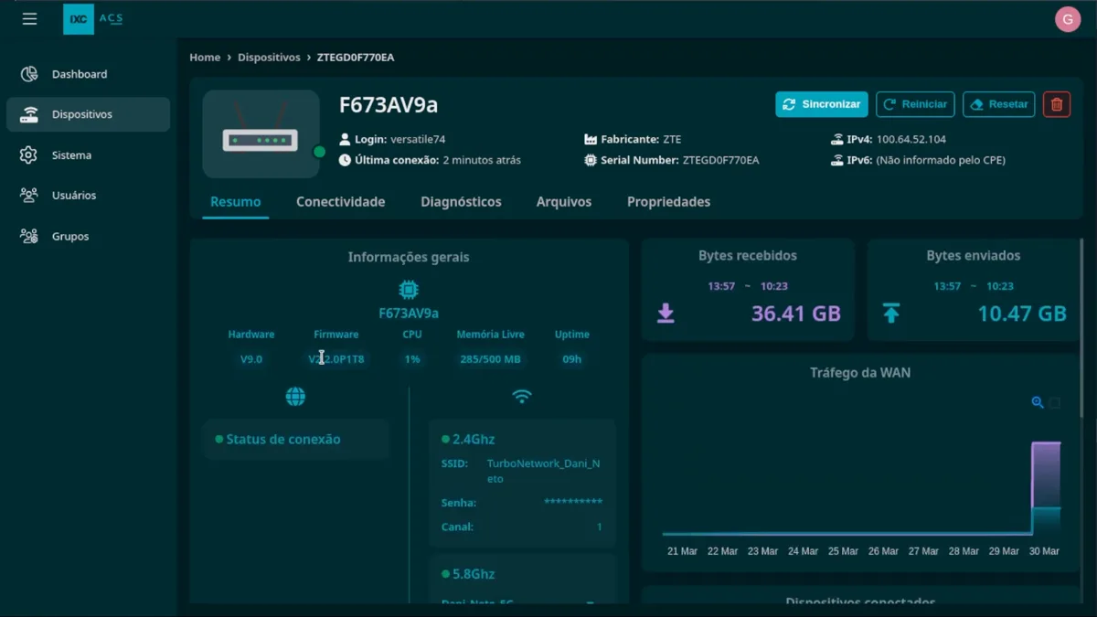Open Grupos in the sidebar
The image size is (1097, 617).
tap(88, 236)
